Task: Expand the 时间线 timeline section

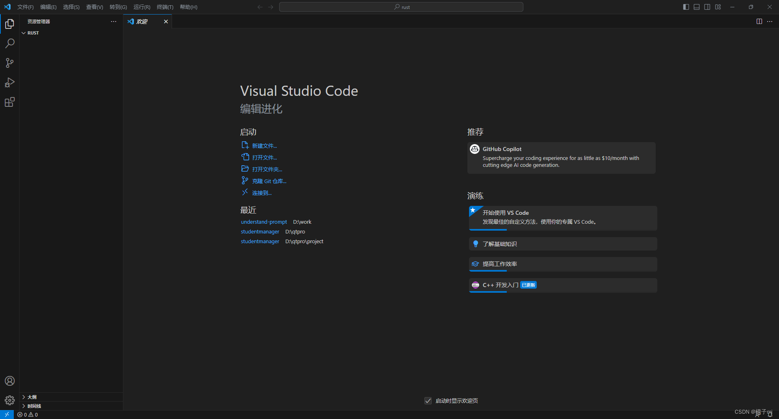Action: pyautogui.click(x=71, y=406)
